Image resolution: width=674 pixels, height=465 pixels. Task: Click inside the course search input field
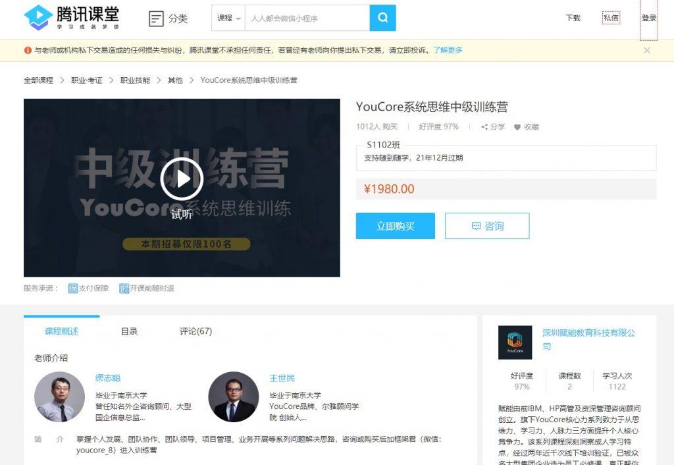[x=303, y=18]
